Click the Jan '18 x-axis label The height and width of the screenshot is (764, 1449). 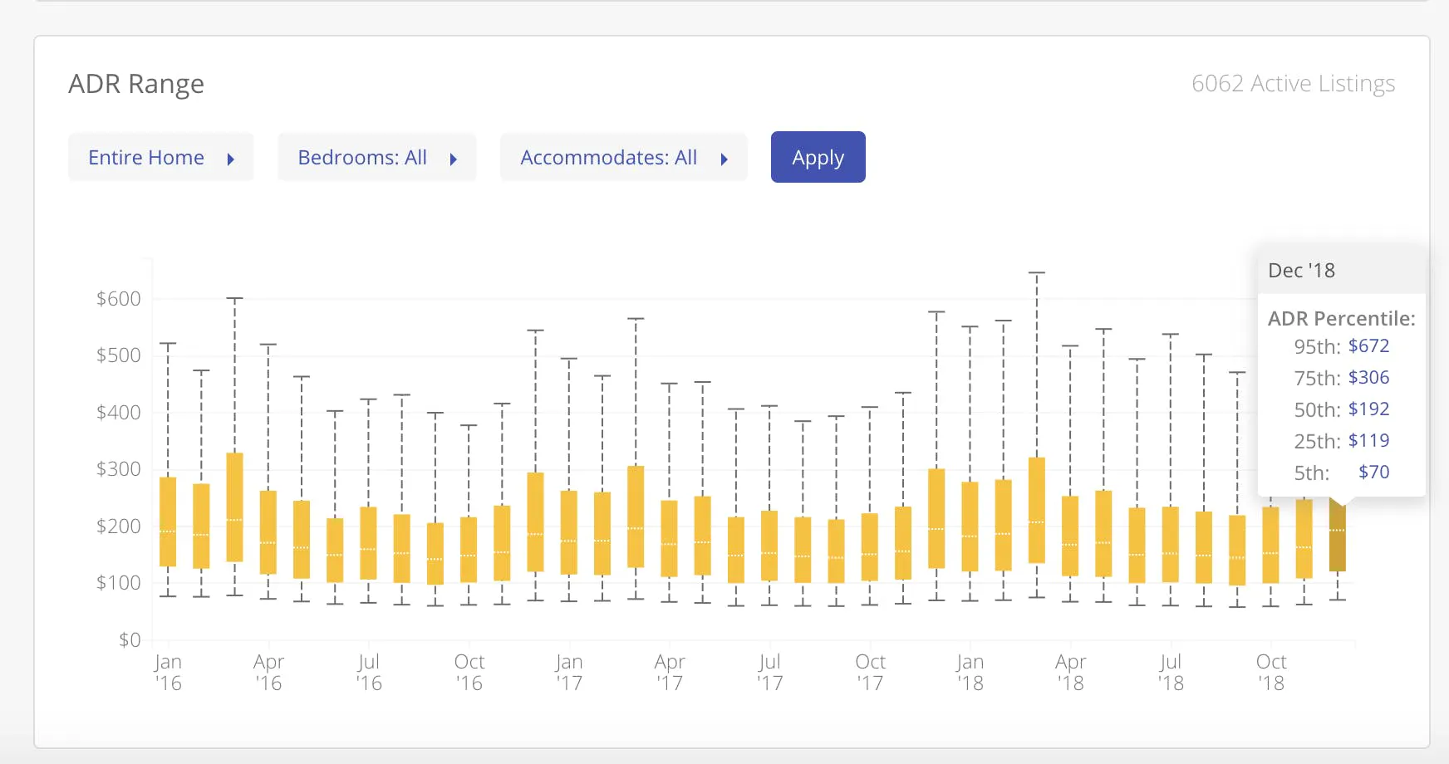point(970,673)
